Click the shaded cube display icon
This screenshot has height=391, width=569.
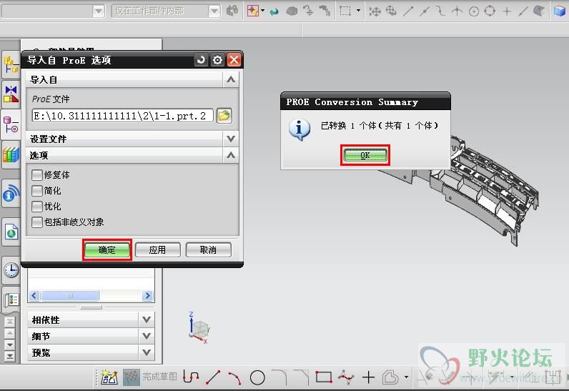pos(560,11)
